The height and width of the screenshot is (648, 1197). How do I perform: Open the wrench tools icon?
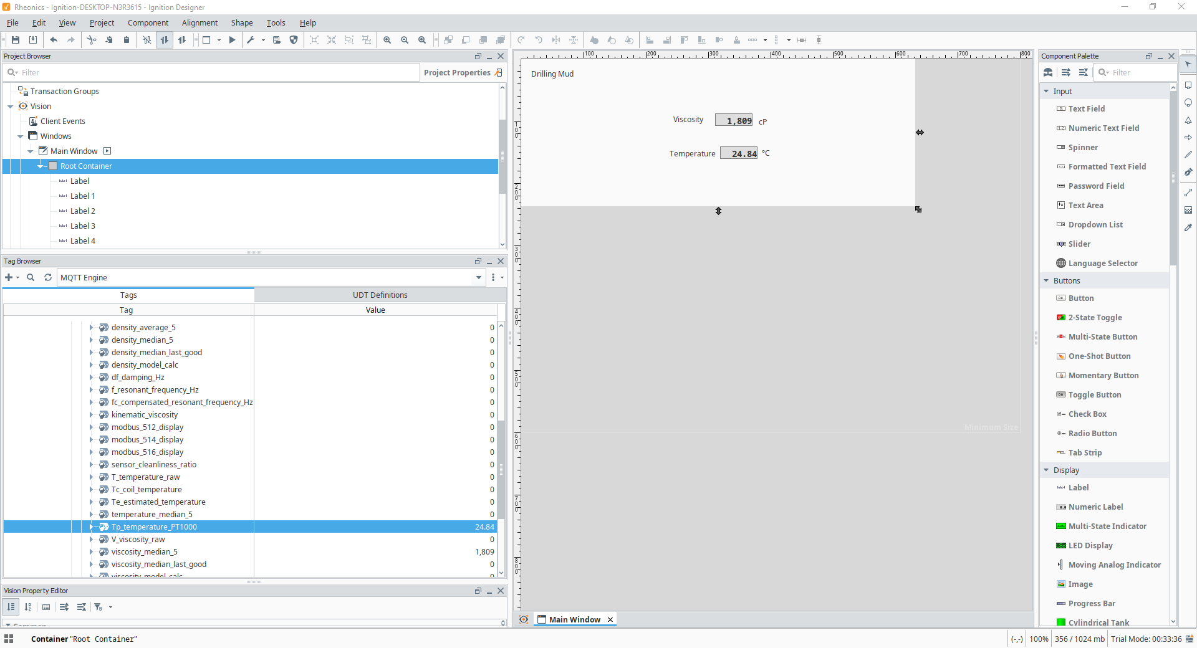coord(251,40)
